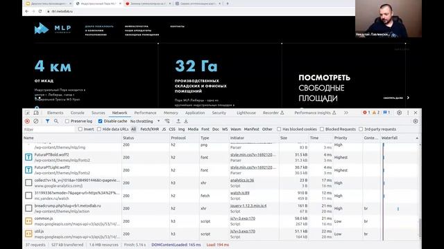Open the Security tab
The height and width of the screenshot is (249, 444).
pos(219,113)
